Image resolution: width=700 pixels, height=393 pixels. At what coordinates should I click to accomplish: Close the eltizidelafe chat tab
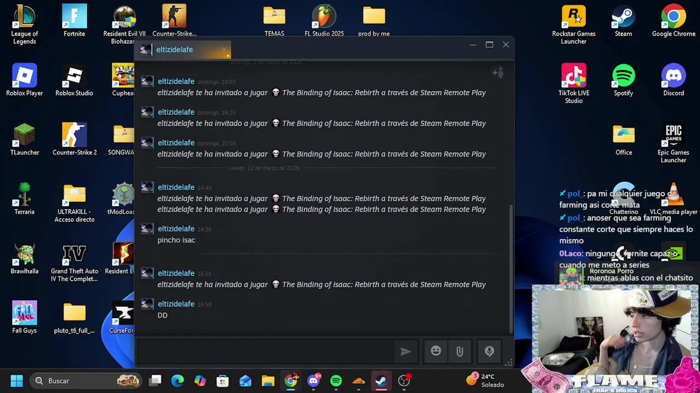[224, 50]
